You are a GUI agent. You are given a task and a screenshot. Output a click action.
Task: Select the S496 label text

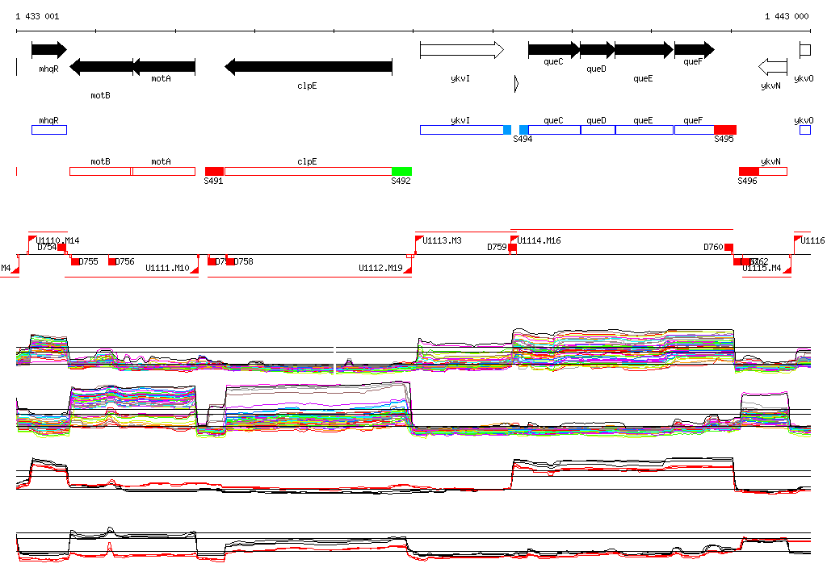pos(747,181)
